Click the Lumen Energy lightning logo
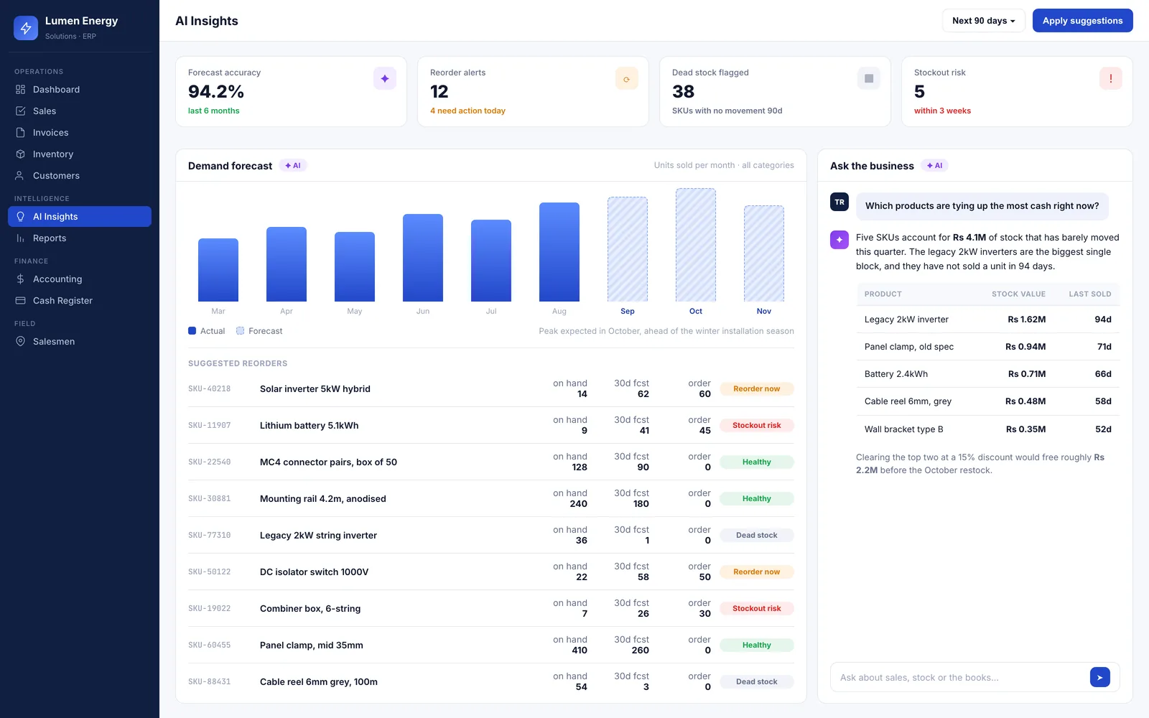The height and width of the screenshot is (718, 1149). click(26, 28)
